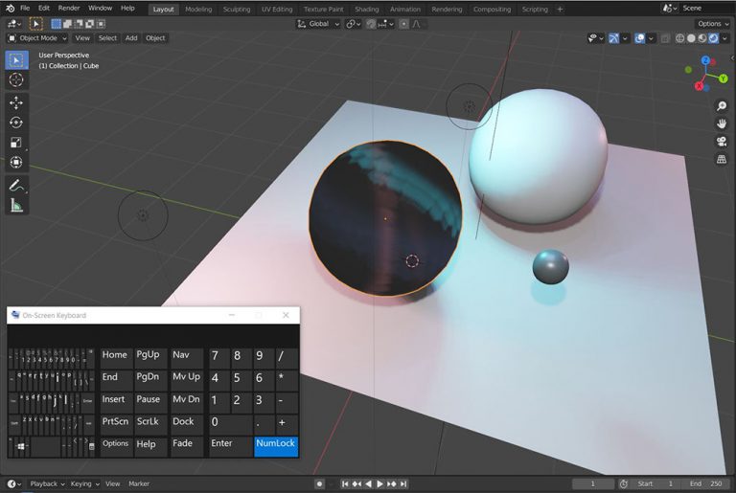Toggle viewport gizmos display
Screen dimensions: 736x493
[x=614, y=38]
